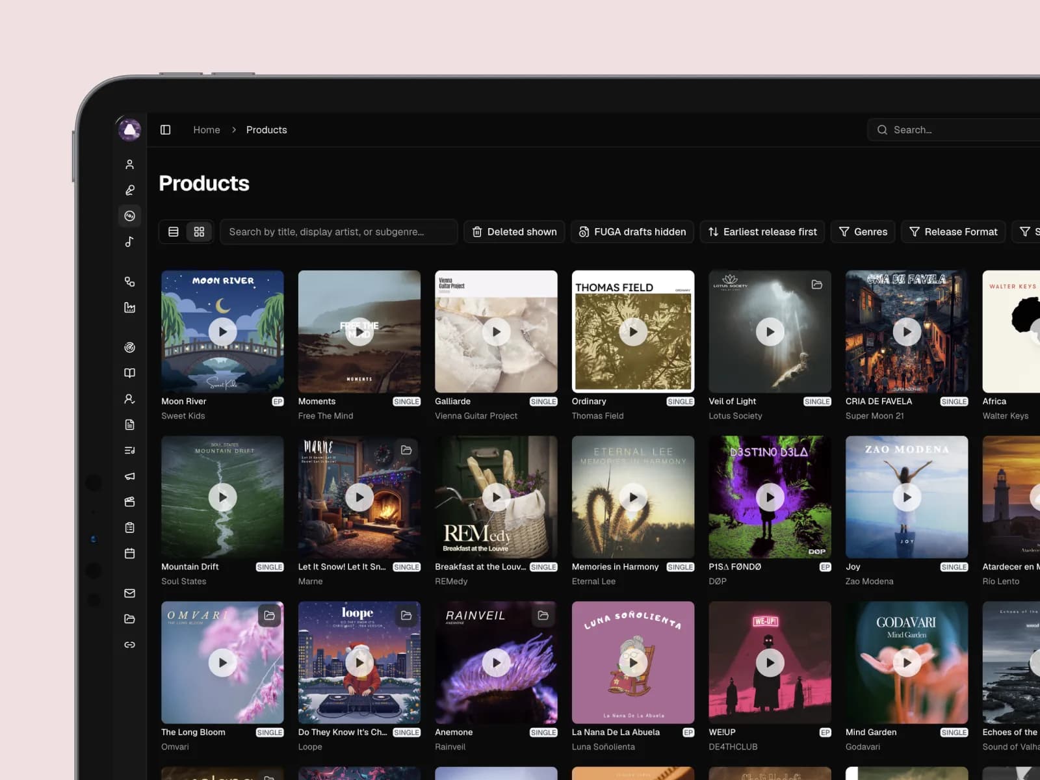Open the Earliest release first sort menu
The width and height of the screenshot is (1040, 780).
pos(762,232)
